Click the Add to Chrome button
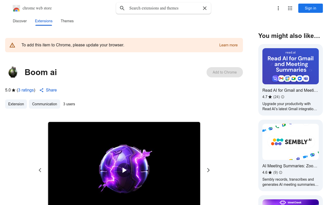Image resolution: width=328 pixels, height=205 pixels. tap(225, 72)
